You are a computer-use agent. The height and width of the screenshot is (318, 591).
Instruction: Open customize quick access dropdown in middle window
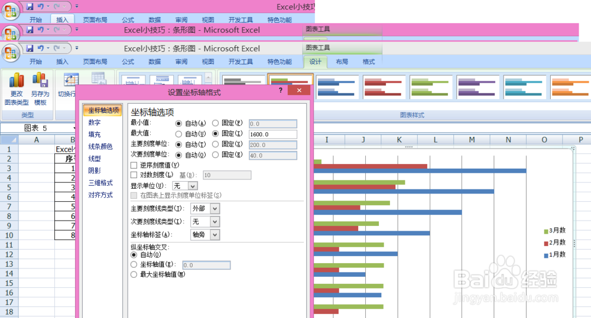click(76, 29)
